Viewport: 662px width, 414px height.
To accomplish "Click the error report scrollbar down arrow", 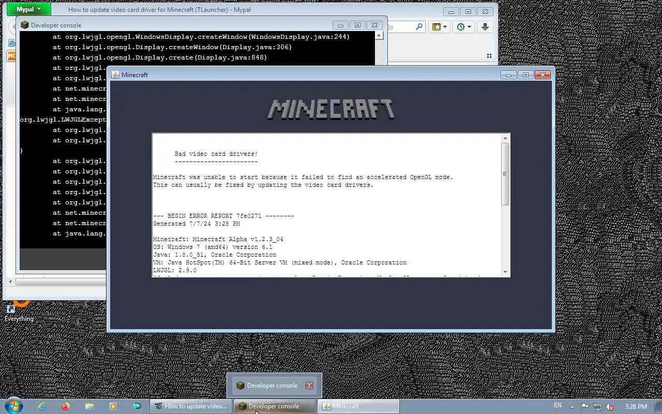I will 505,272.
